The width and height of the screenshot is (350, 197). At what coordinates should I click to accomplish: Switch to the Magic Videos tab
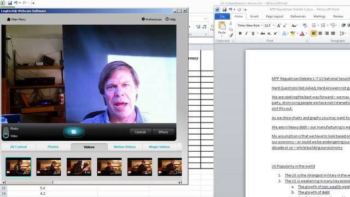159,147
